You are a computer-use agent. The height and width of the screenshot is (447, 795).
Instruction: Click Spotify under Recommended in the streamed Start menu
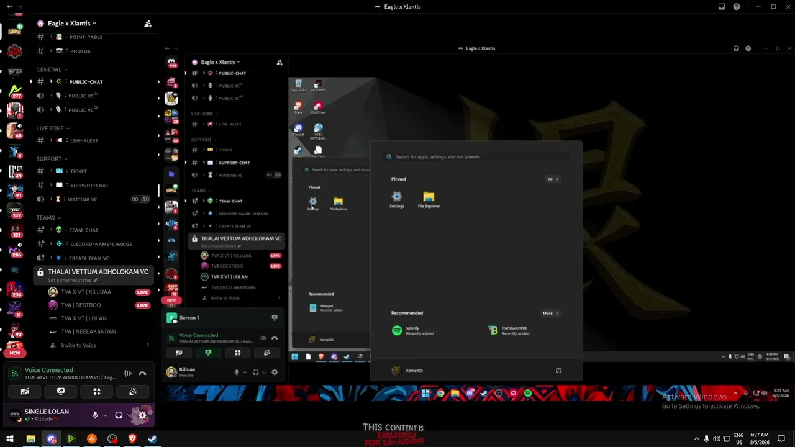(x=412, y=331)
